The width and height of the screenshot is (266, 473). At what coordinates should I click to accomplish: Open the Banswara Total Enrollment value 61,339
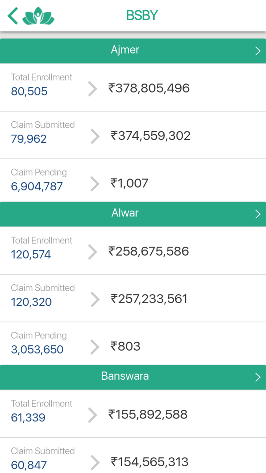coord(28,418)
